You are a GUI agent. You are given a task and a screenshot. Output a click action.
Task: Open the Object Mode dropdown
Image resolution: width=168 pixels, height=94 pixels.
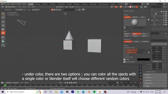pos(11,7)
